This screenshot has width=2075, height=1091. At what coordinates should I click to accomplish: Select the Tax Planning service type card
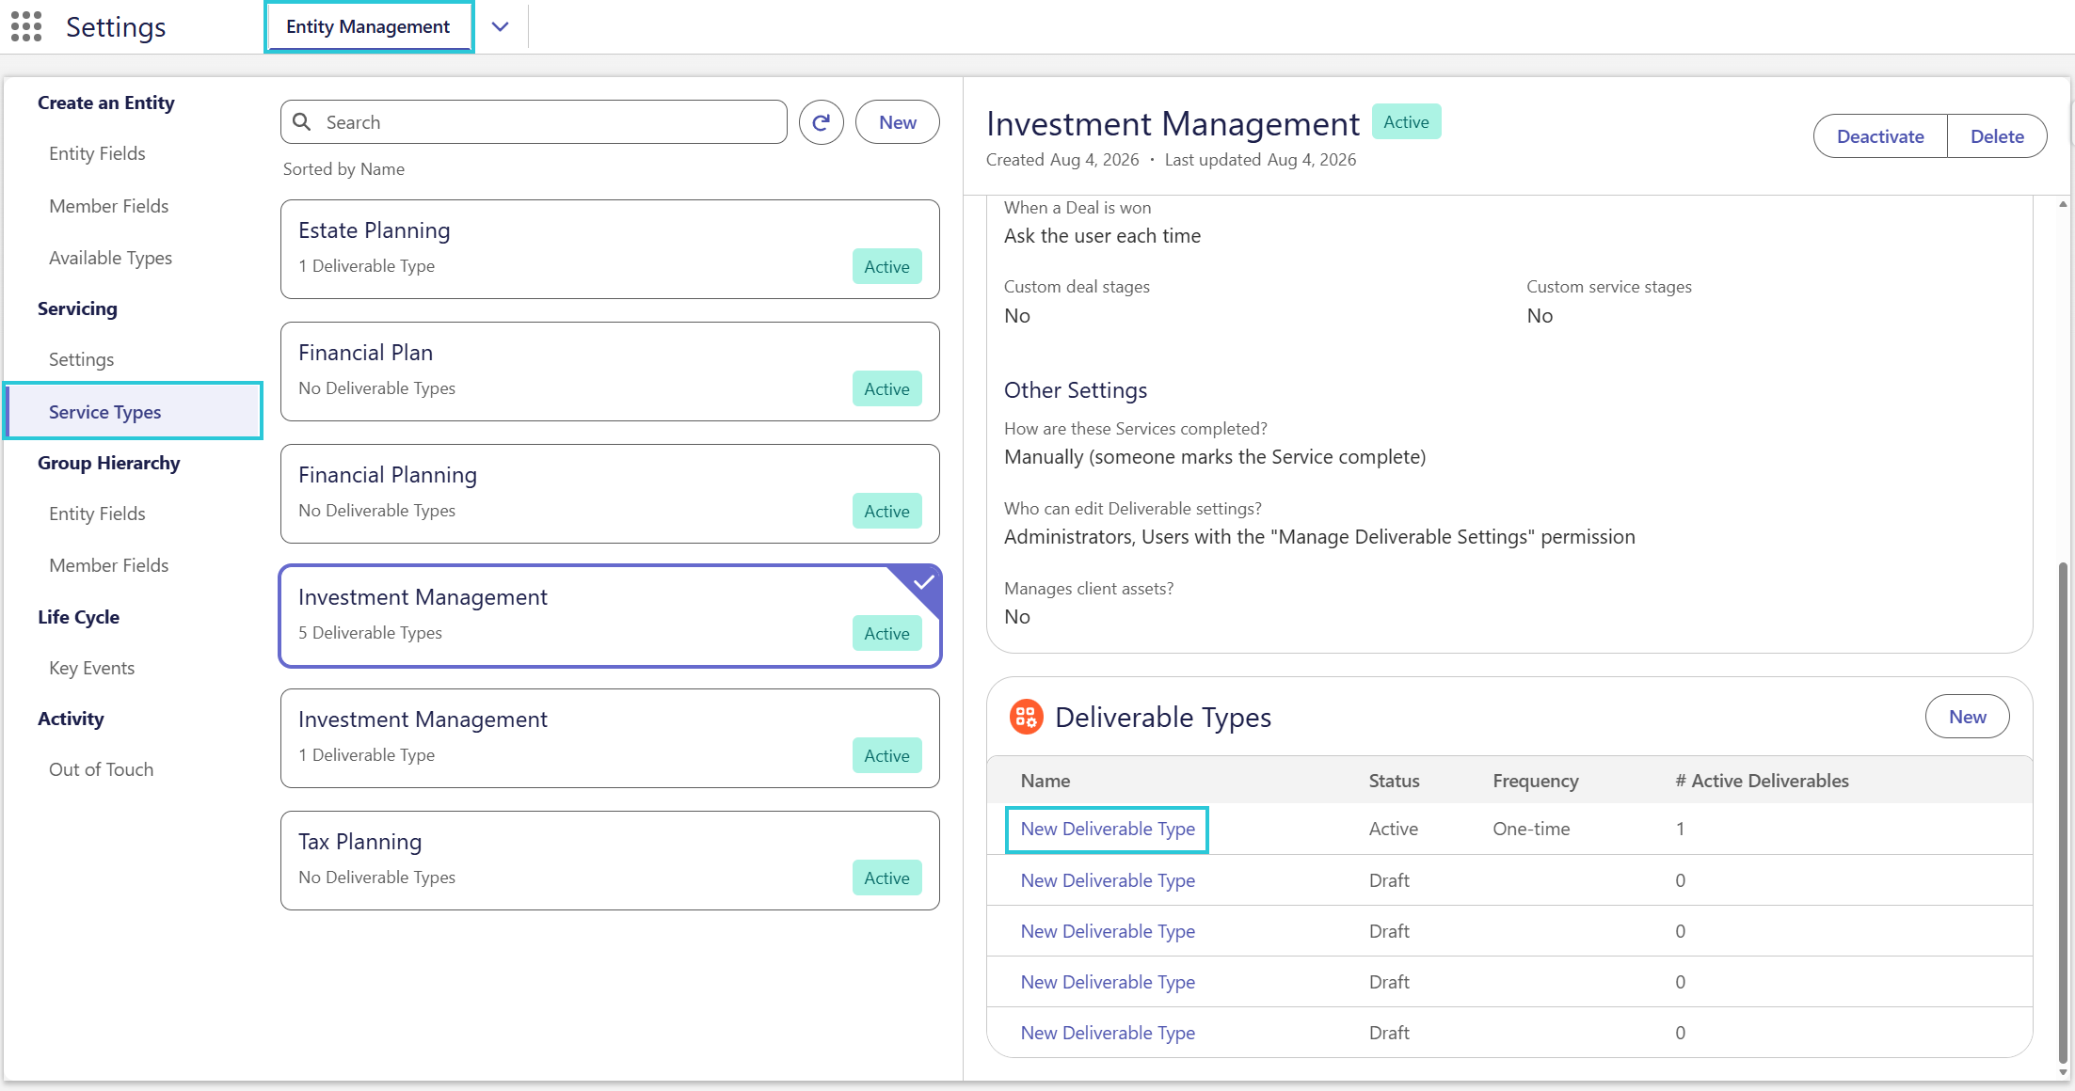pyautogui.click(x=610, y=861)
